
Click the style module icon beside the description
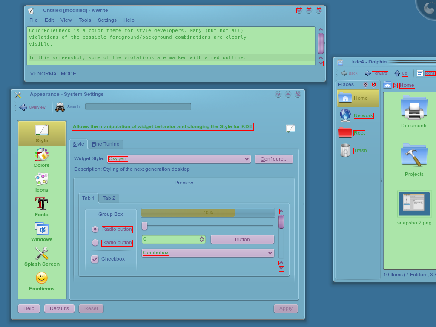[x=290, y=128]
